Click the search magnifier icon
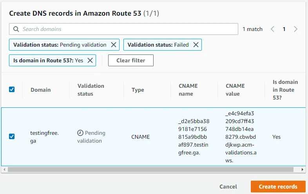308x194 pixels. (x=16, y=29)
